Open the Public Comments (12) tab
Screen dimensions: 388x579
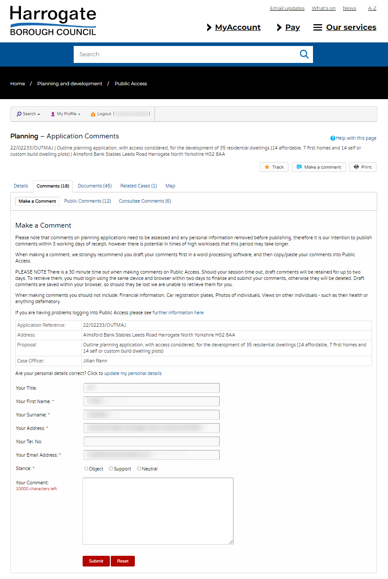88,201
